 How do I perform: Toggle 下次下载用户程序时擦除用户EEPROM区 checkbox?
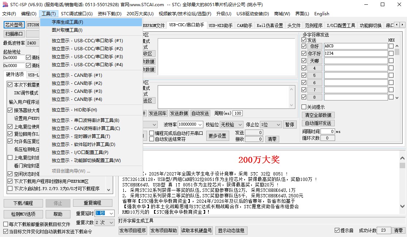coord(10,181)
